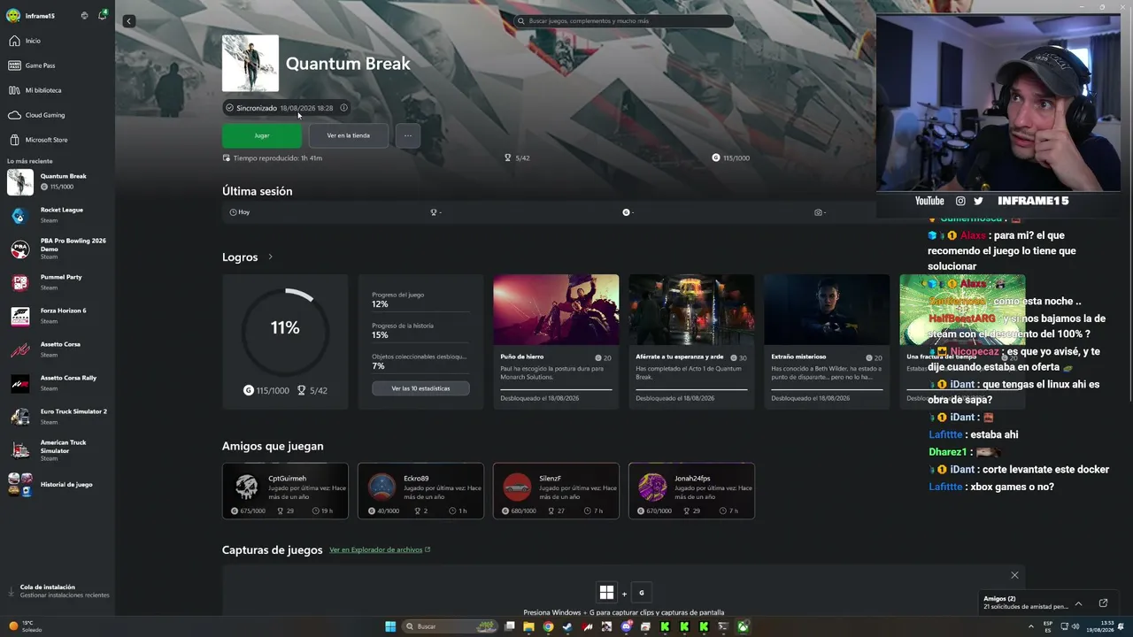The height and width of the screenshot is (637, 1133).
Task: Open Discord from taskbar
Action: coord(626,626)
